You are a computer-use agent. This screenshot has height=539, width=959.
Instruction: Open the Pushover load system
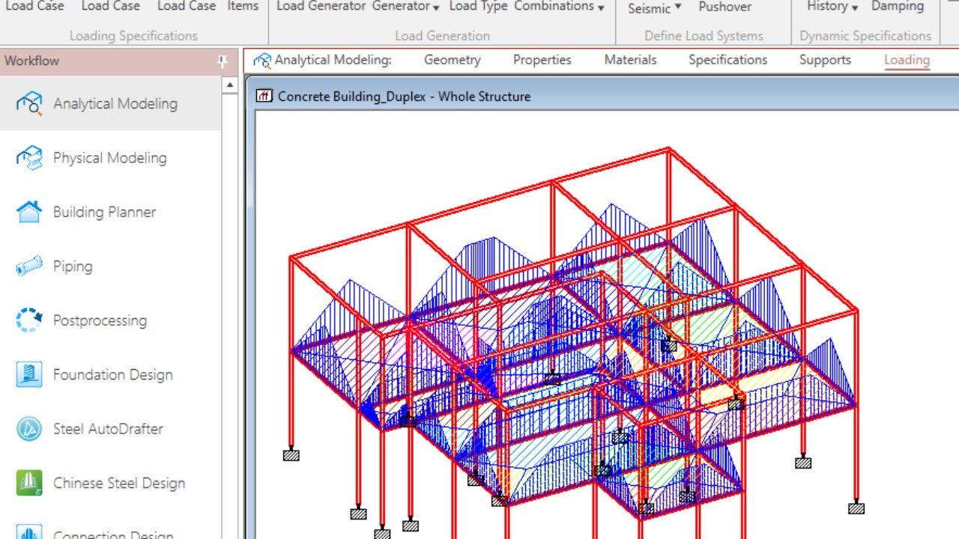[724, 7]
